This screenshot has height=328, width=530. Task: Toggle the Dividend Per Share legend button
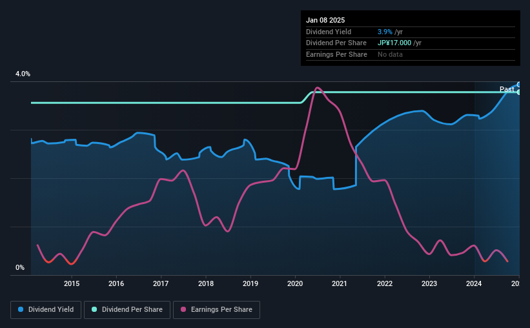pyautogui.click(x=127, y=310)
